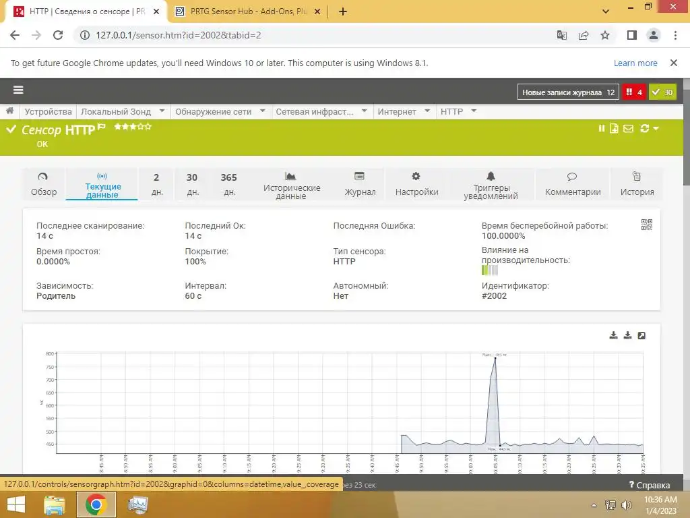This screenshot has width=690, height=518.
Task: Click the Устройства breadcrumb link
Action: (48, 111)
